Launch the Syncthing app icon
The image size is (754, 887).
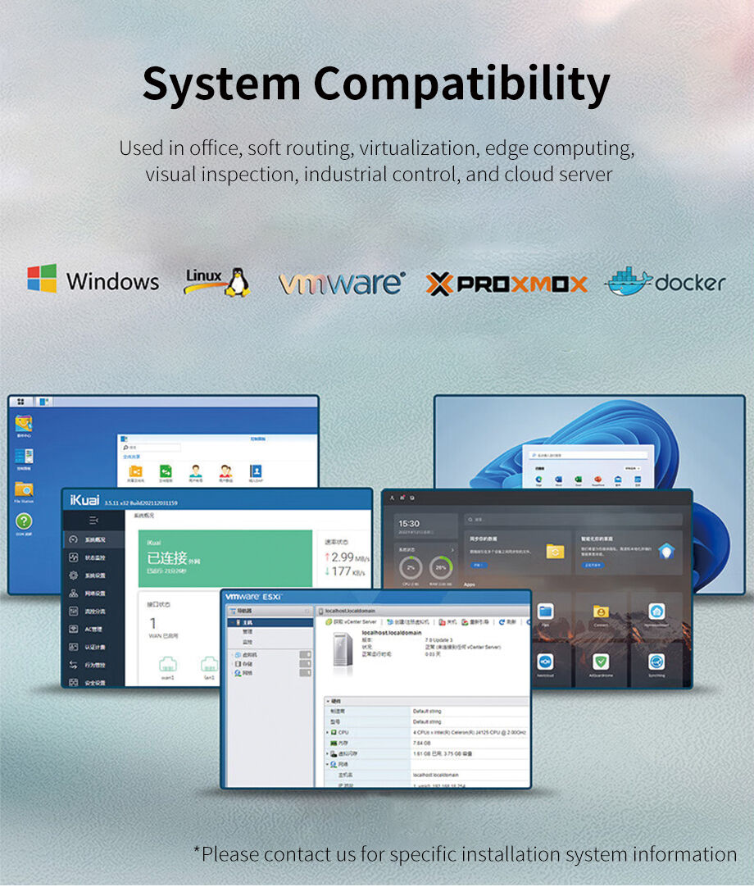point(656,662)
